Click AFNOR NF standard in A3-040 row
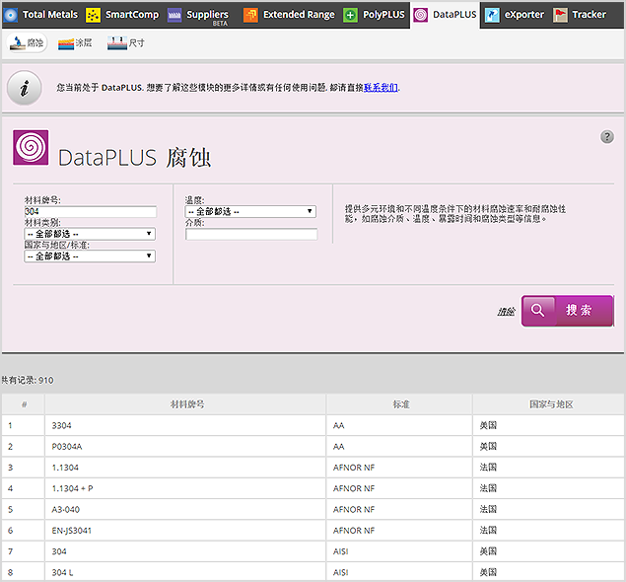Screen dimensions: 626x582 pyautogui.click(x=354, y=510)
